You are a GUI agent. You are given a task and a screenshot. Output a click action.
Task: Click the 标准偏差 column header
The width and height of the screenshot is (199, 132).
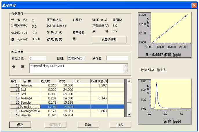click(99, 81)
